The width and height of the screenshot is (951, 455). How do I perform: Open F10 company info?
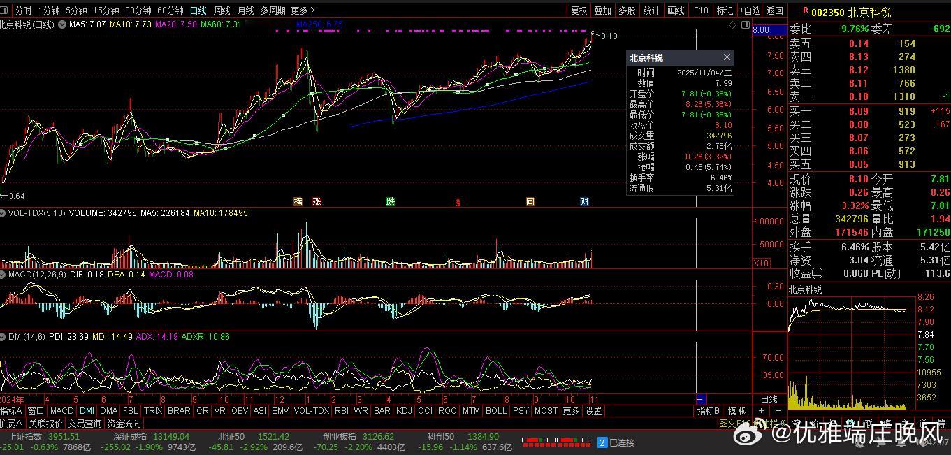pyautogui.click(x=701, y=10)
